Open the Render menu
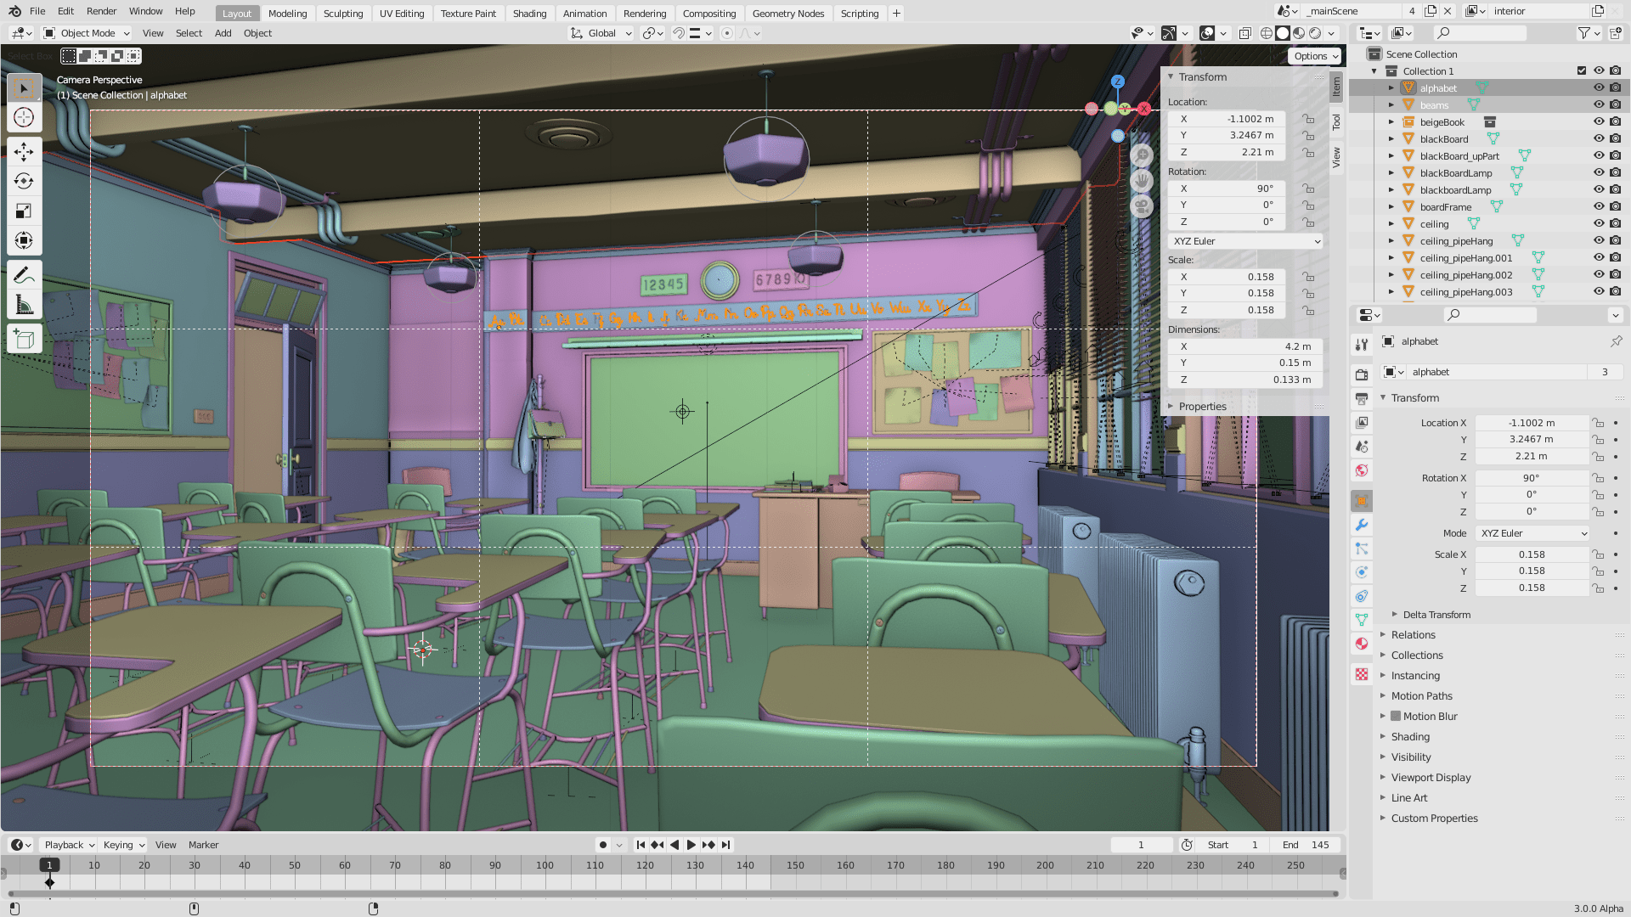1631x917 pixels. 101,11
